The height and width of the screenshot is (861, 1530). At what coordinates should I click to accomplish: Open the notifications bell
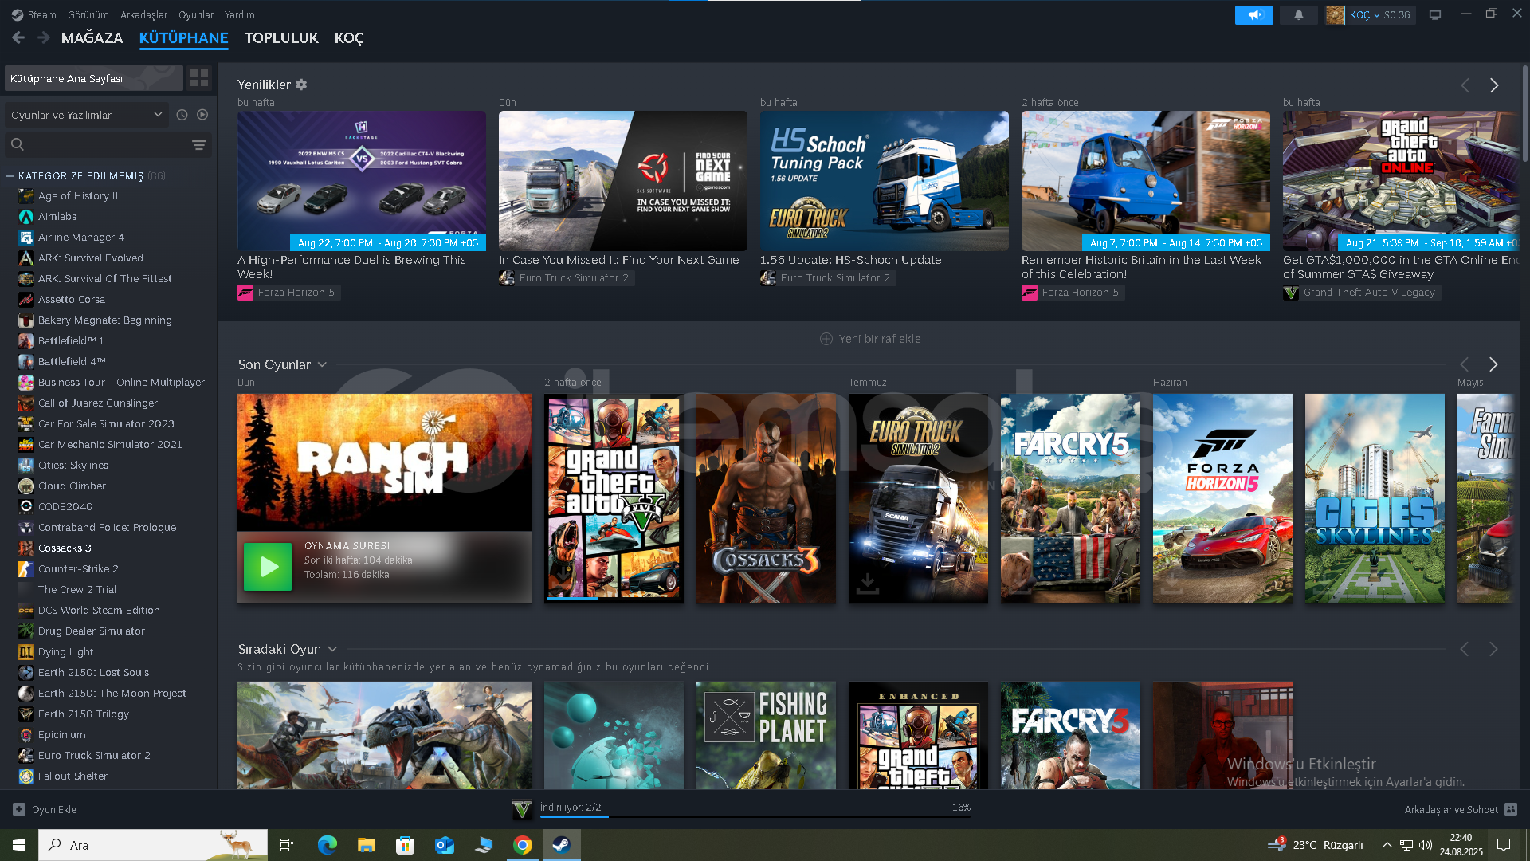tap(1298, 15)
